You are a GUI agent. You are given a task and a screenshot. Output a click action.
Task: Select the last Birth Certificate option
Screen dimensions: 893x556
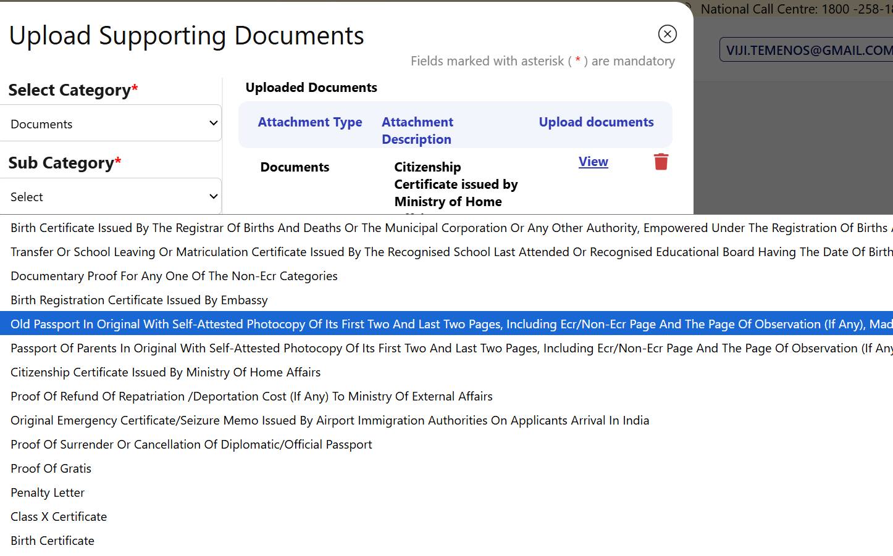[x=446, y=541]
